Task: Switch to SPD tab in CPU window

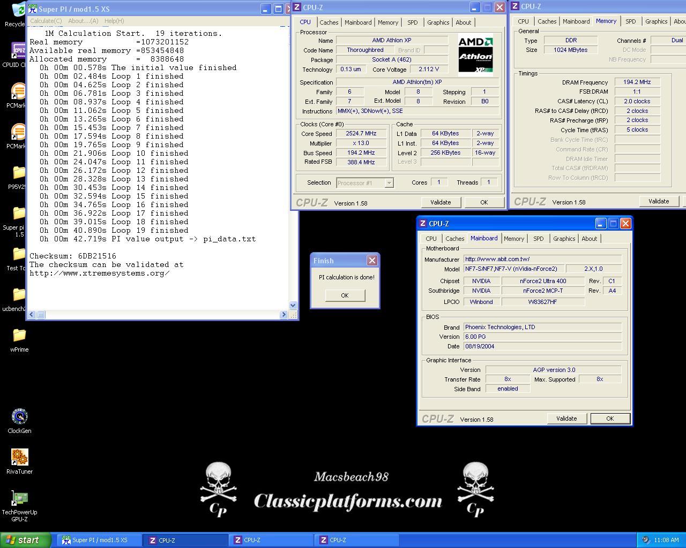Action: (x=412, y=22)
